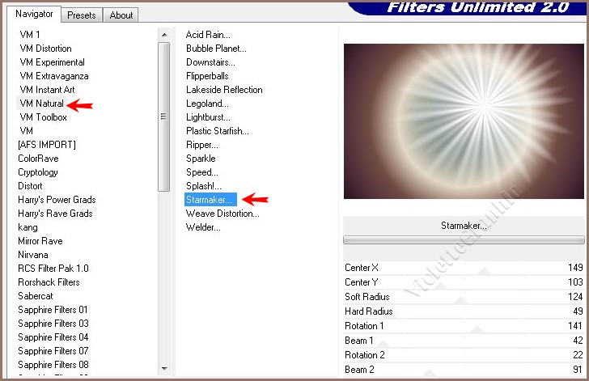The image size is (589, 381).
Task: Click scroll down arrow of category list
Action: (x=164, y=368)
